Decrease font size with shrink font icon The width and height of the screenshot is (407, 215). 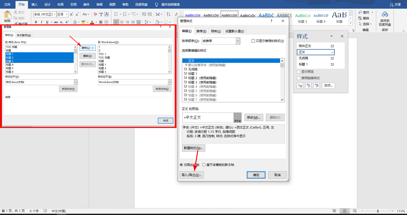(x=77, y=14)
